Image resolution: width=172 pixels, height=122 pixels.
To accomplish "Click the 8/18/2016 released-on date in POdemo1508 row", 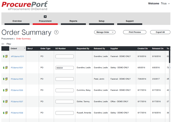I will click(x=156, y=113).
